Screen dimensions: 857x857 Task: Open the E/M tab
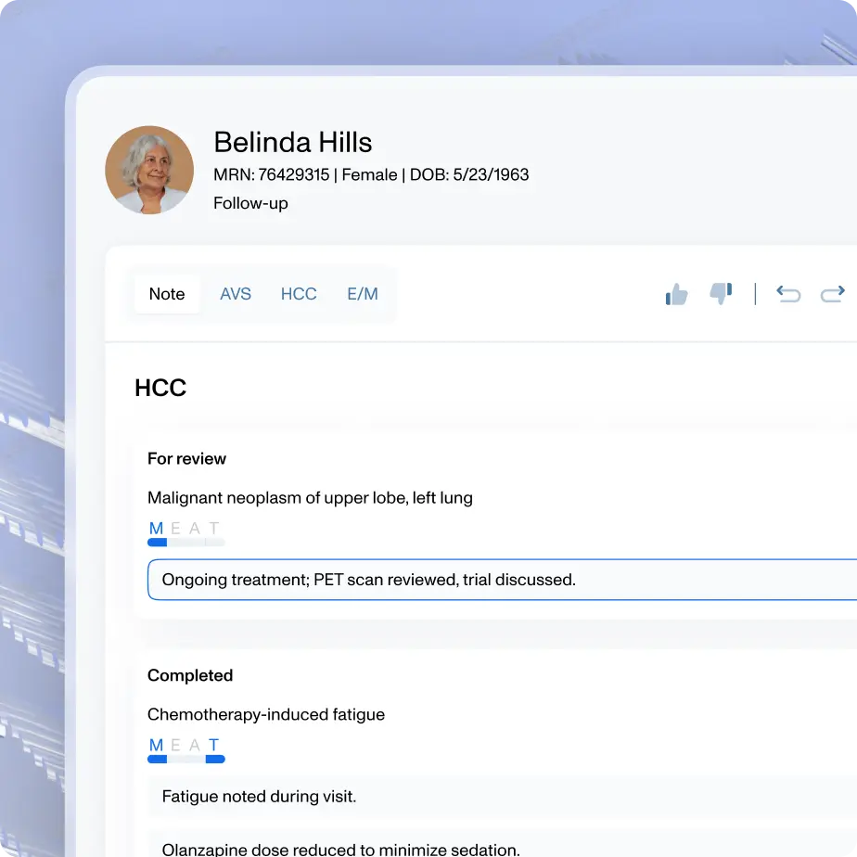tap(363, 294)
